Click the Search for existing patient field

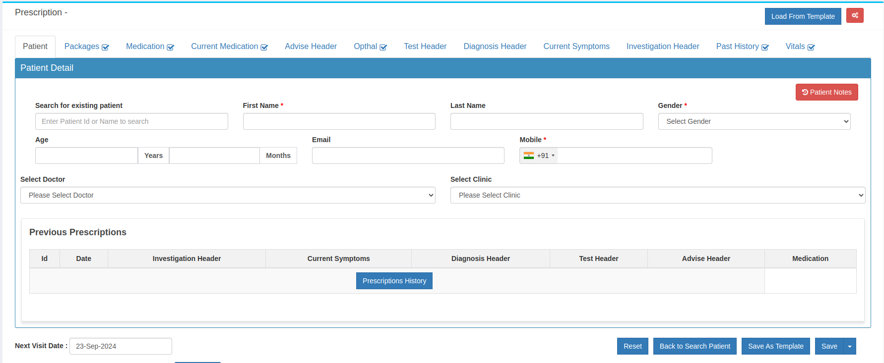pos(131,121)
